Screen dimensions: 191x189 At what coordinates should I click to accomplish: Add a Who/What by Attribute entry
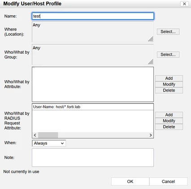click(169, 78)
